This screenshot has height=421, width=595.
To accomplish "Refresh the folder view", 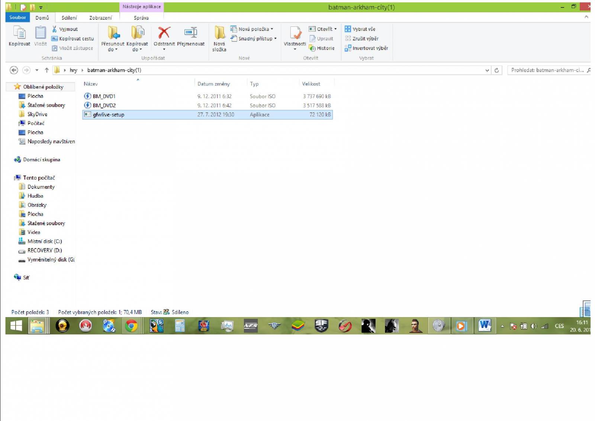I will pyautogui.click(x=496, y=70).
